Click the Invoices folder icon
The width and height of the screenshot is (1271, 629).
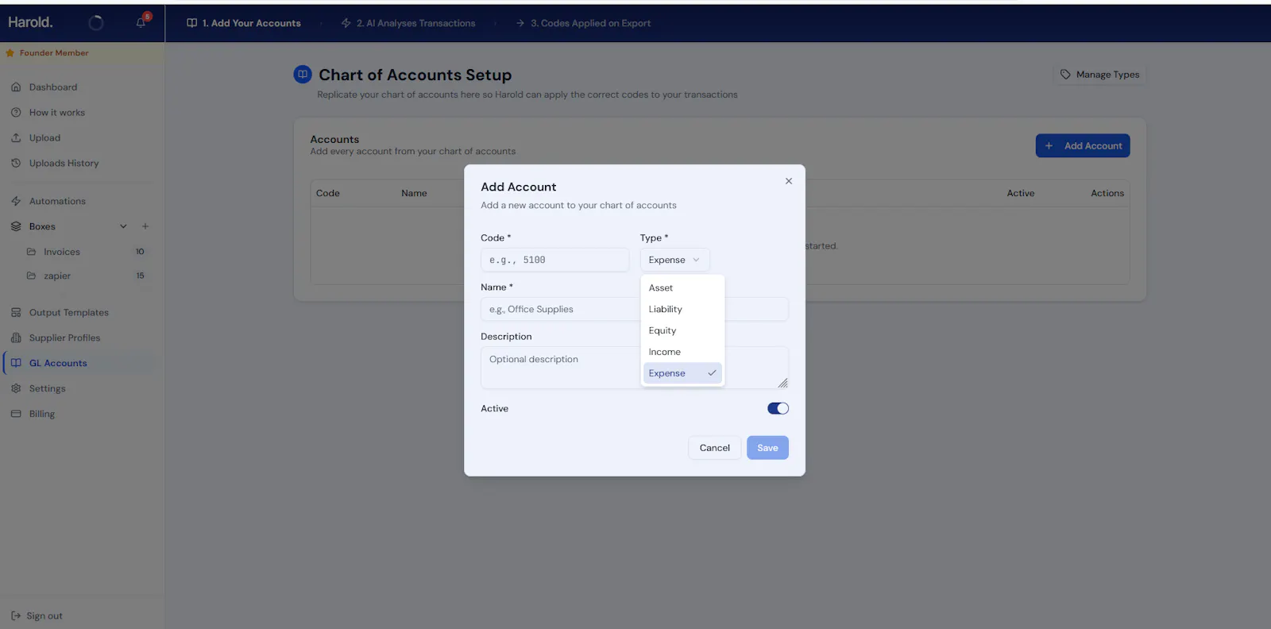(32, 252)
